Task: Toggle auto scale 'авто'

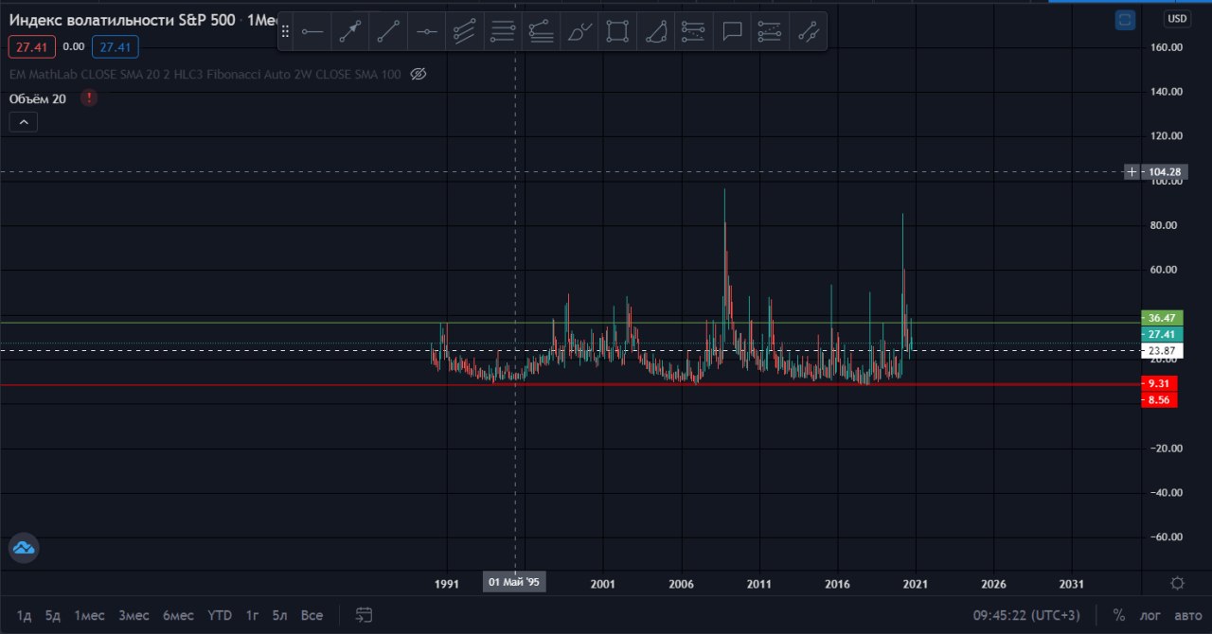Action: (1187, 615)
